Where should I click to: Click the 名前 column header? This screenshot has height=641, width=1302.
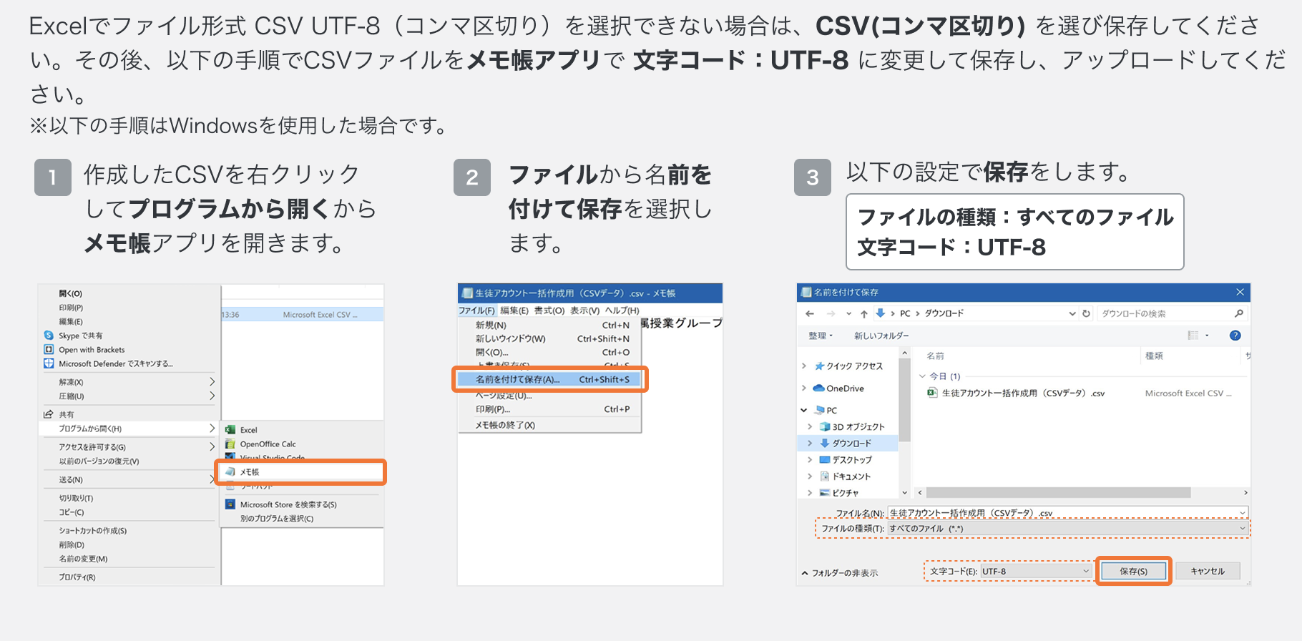935,356
